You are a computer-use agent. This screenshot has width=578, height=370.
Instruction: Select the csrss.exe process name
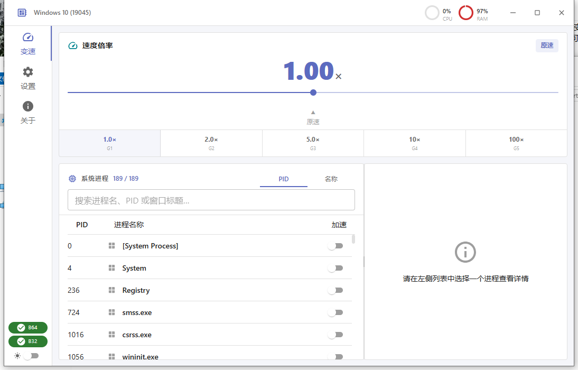tap(137, 335)
